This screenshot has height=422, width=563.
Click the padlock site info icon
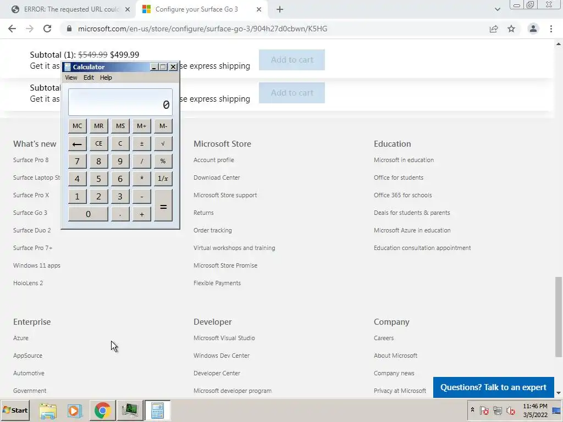[69, 29]
